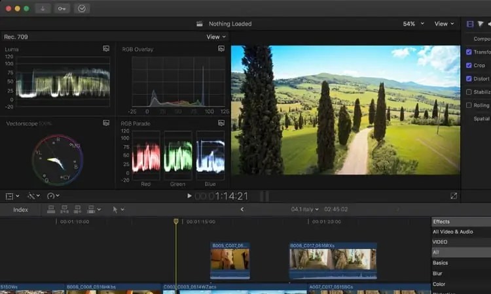This screenshot has width=491, height=294.
Task: Click the clapperboard icon beside Nothing Loaded
Action: point(200,24)
